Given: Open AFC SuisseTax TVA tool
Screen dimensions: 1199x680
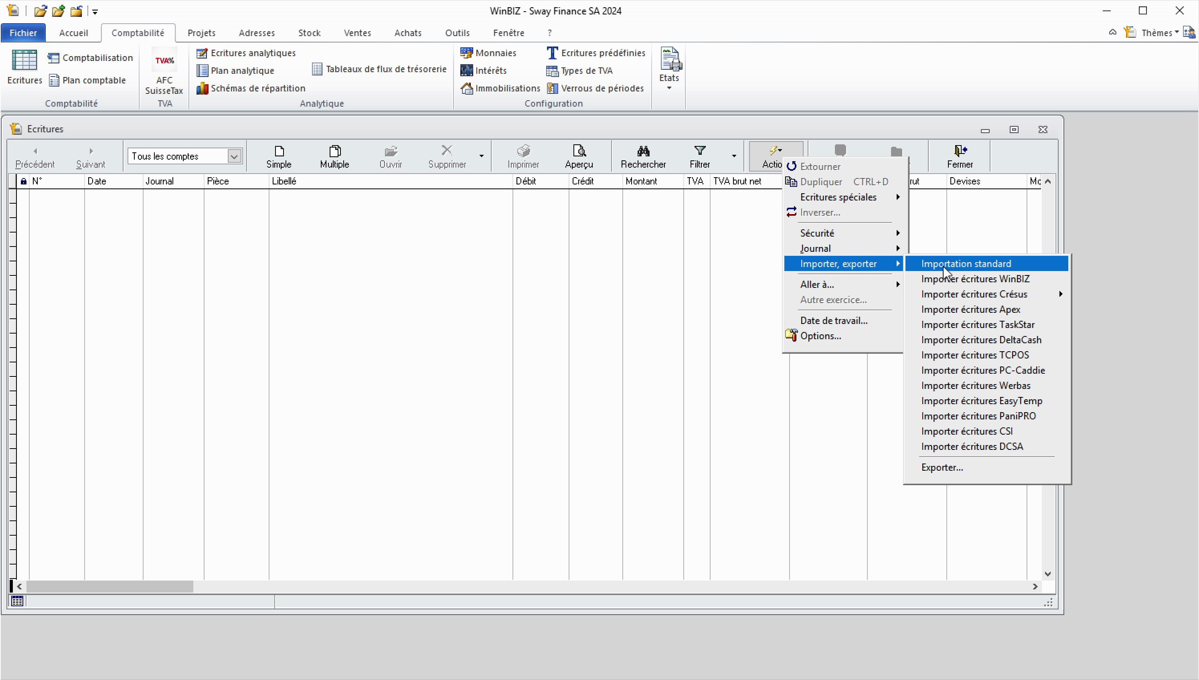Looking at the screenshot, I should click(164, 61).
